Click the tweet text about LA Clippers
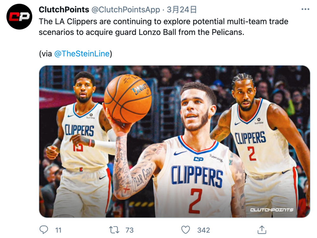This screenshot has width=317, height=238. click(164, 27)
